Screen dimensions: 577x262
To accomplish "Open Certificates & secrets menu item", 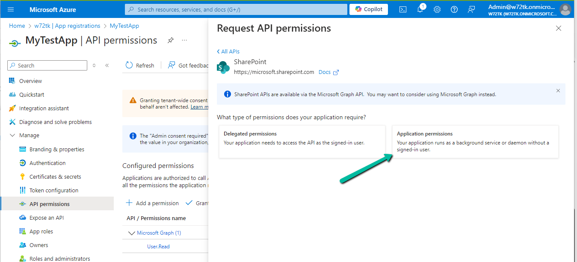I will pos(55,177).
